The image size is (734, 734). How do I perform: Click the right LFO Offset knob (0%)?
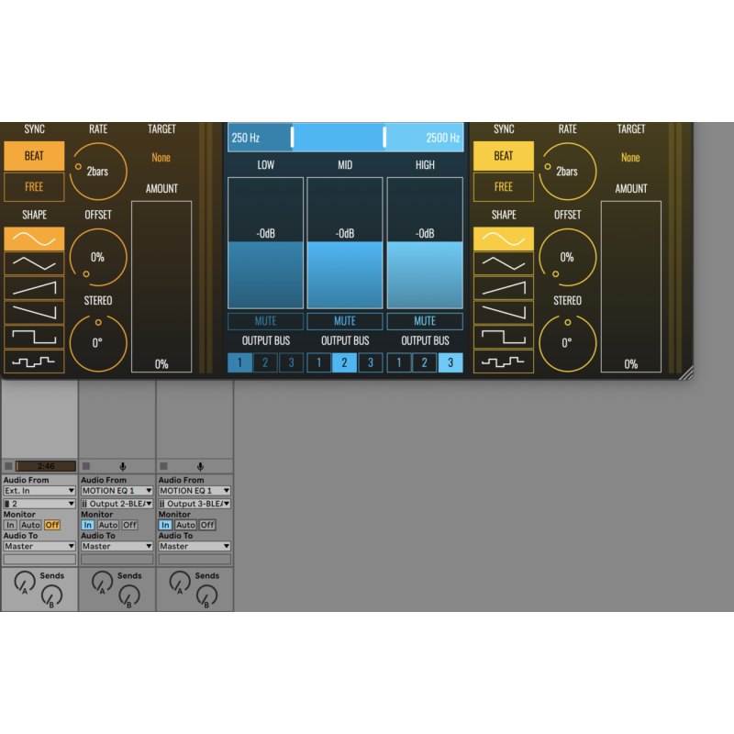pos(568,257)
